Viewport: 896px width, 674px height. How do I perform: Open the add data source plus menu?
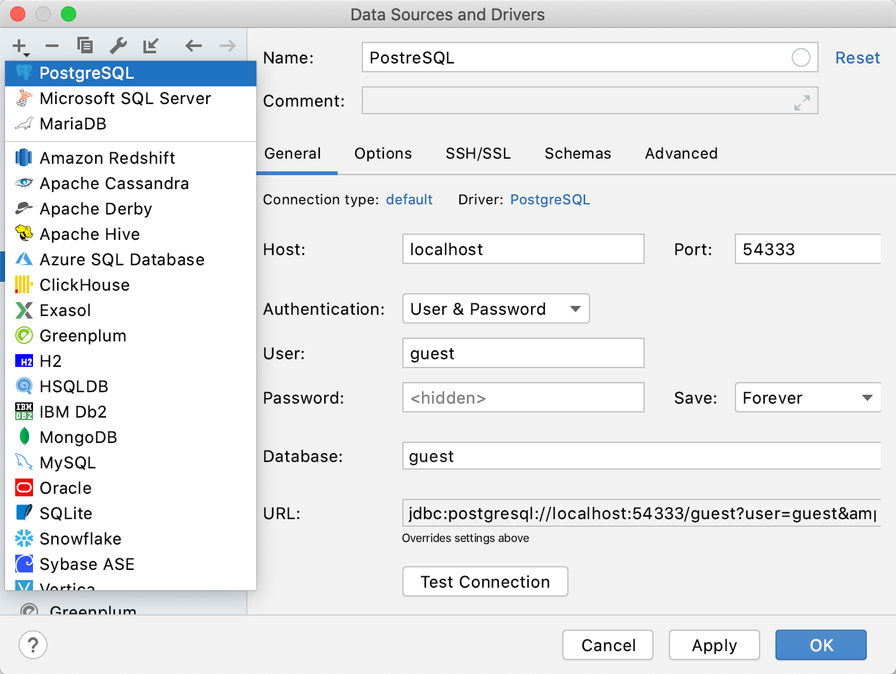(20, 46)
